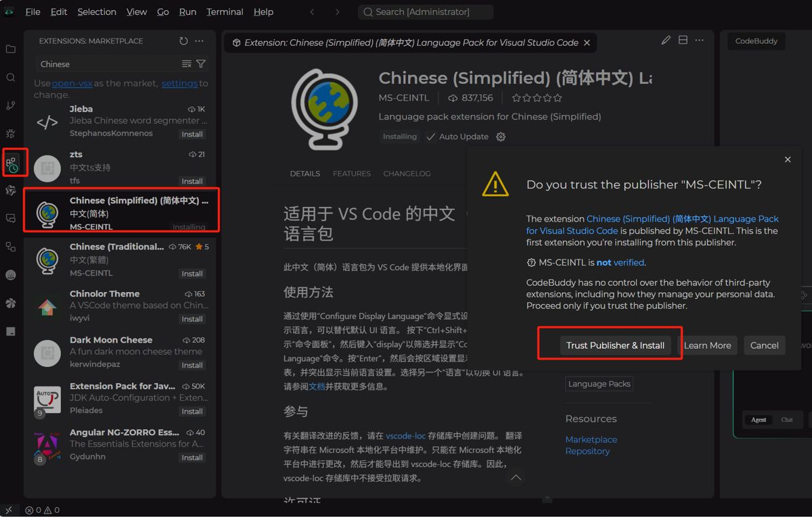Open the Explorer sidebar icon
The height and width of the screenshot is (517, 812).
coord(11,48)
